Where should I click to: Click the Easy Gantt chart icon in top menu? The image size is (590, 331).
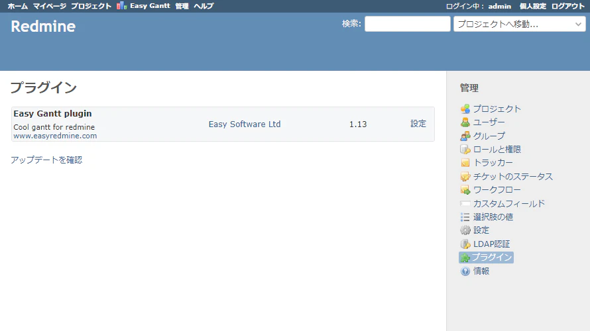pos(121,6)
